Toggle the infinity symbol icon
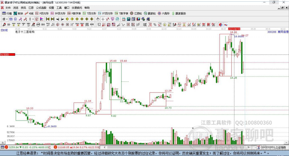Viewport: 289px width, 156px height. pos(225,25)
